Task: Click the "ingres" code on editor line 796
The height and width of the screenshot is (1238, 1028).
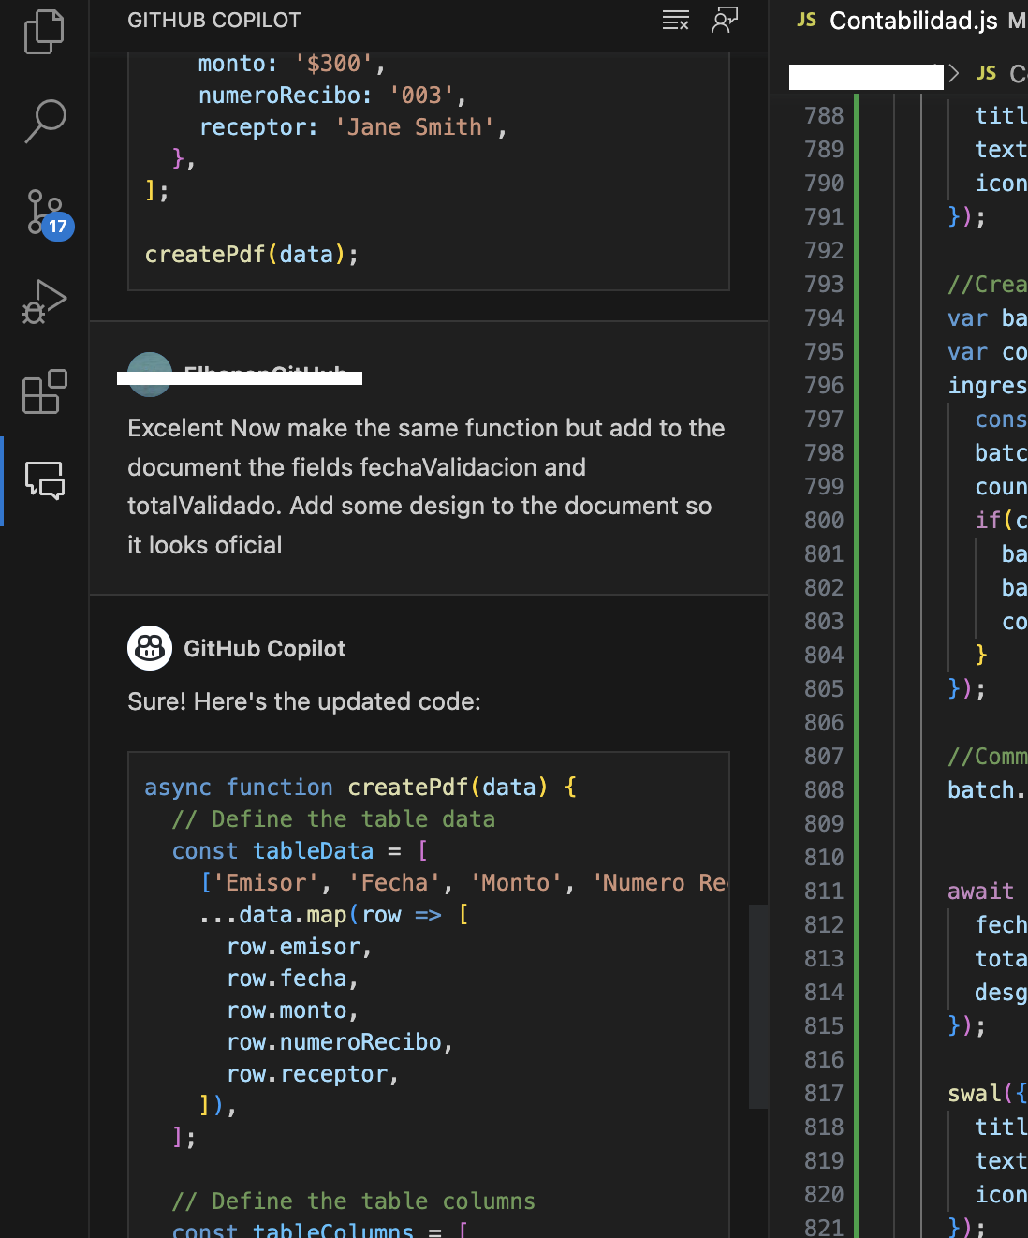Action: coord(987,385)
